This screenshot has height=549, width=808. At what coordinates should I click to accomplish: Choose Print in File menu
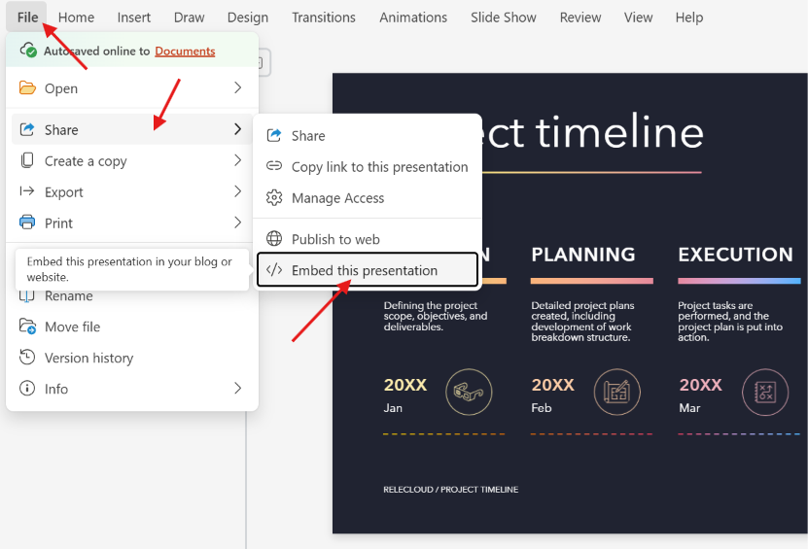pos(131,223)
